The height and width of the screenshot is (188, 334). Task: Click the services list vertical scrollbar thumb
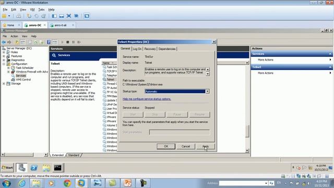coord(247,131)
